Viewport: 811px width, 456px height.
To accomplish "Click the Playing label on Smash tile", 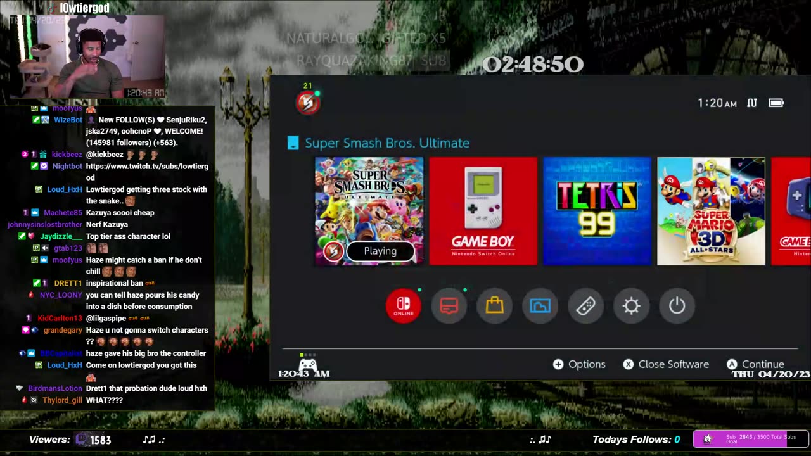I will (x=380, y=251).
